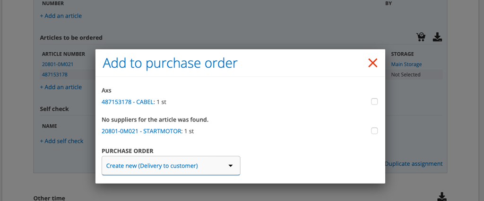484x201 pixels.
Task: Open the 20801-0M021 - STARTMOTOR article link
Action: point(142,131)
